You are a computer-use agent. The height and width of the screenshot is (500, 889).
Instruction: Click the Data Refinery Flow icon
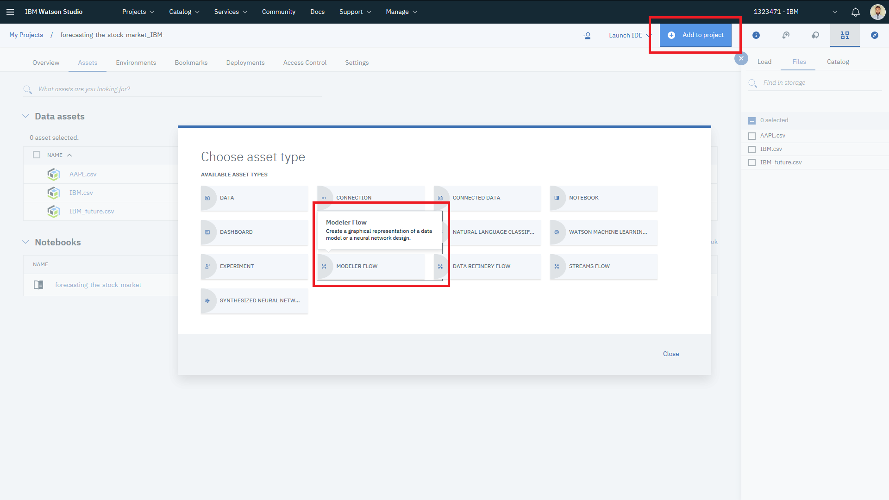[440, 266]
